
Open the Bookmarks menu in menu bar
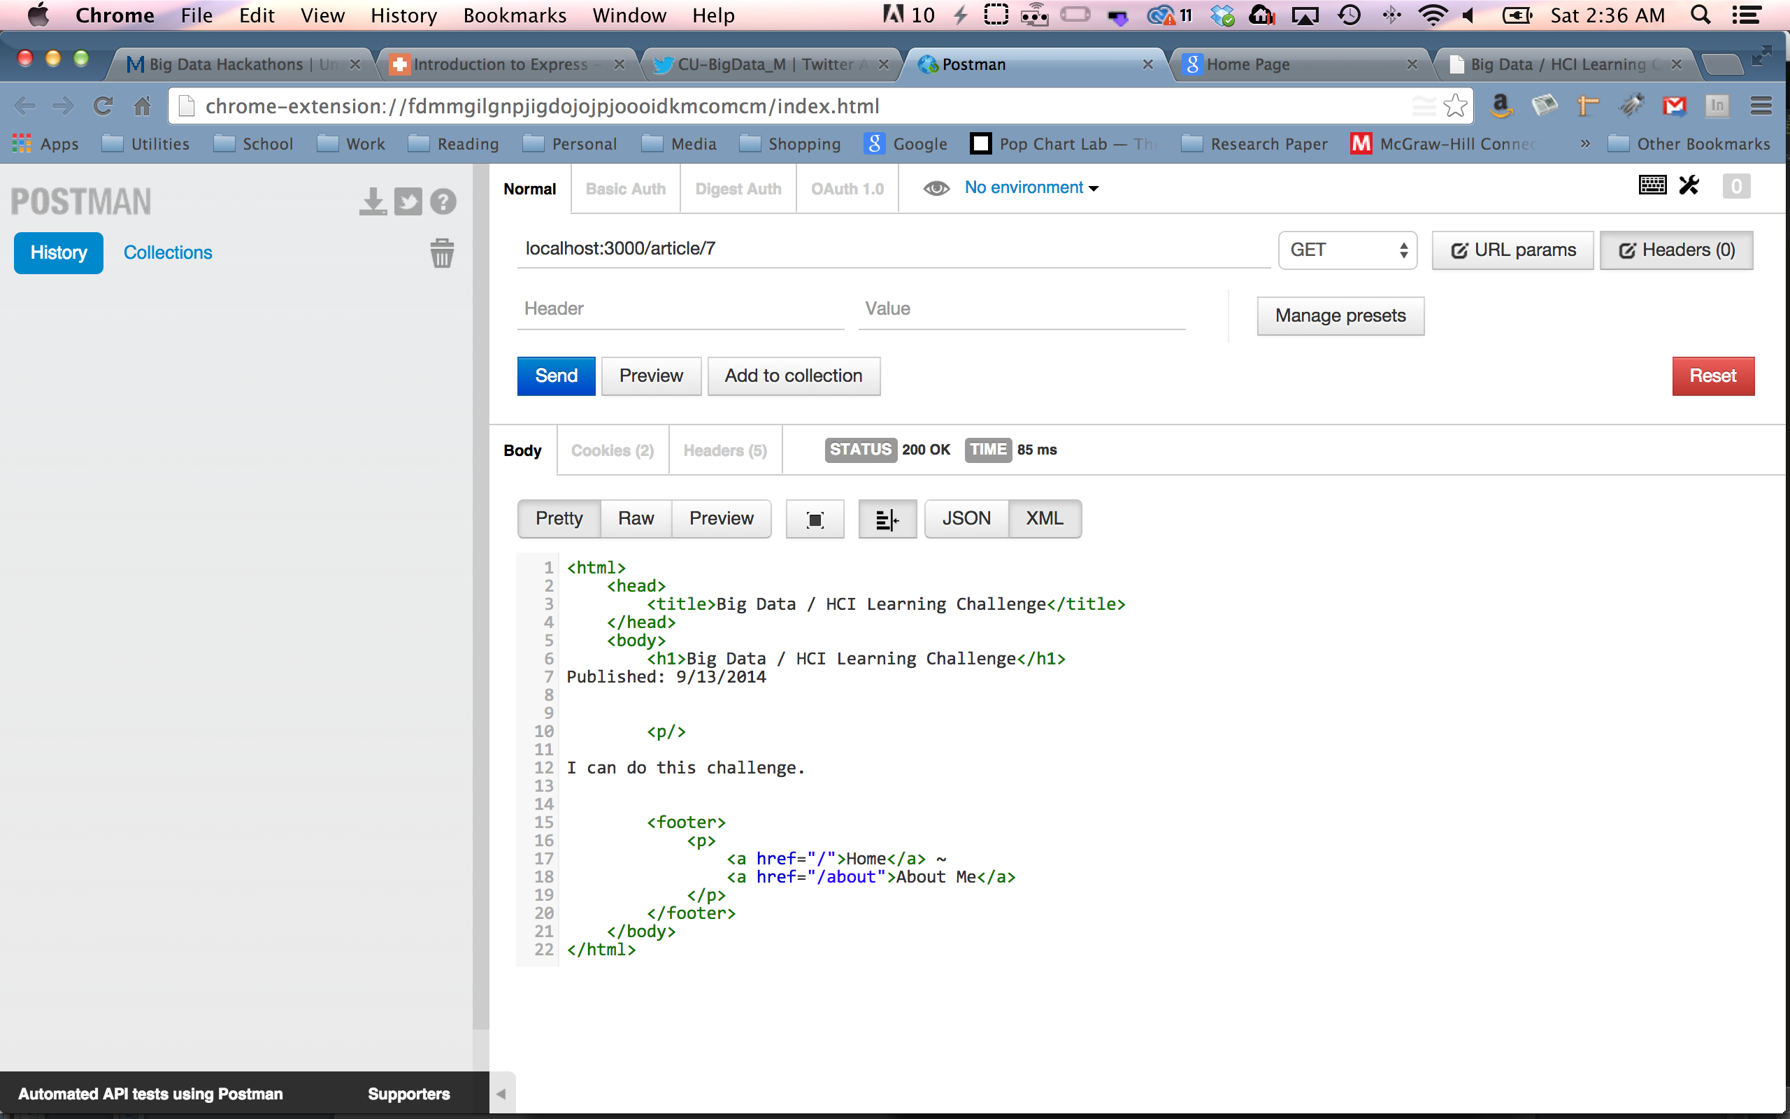[514, 15]
